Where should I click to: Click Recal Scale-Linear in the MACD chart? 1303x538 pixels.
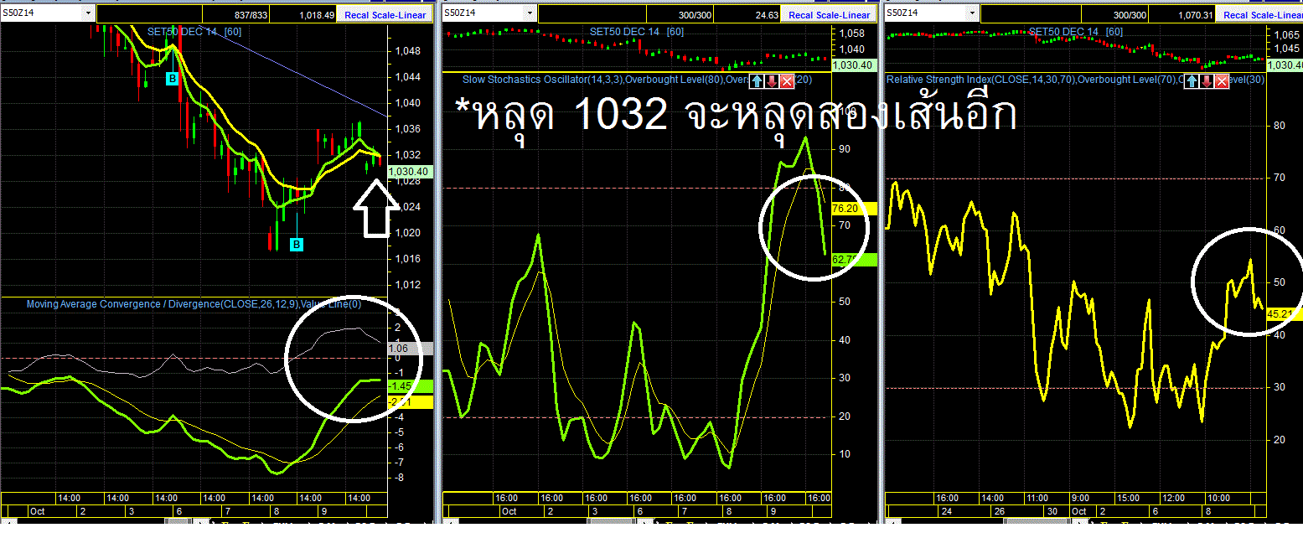pos(386,15)
